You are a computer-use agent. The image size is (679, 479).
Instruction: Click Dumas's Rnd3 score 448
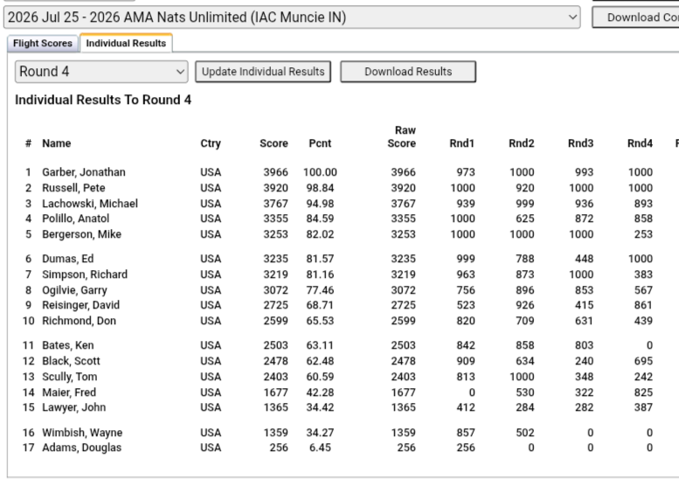[584, 259]
